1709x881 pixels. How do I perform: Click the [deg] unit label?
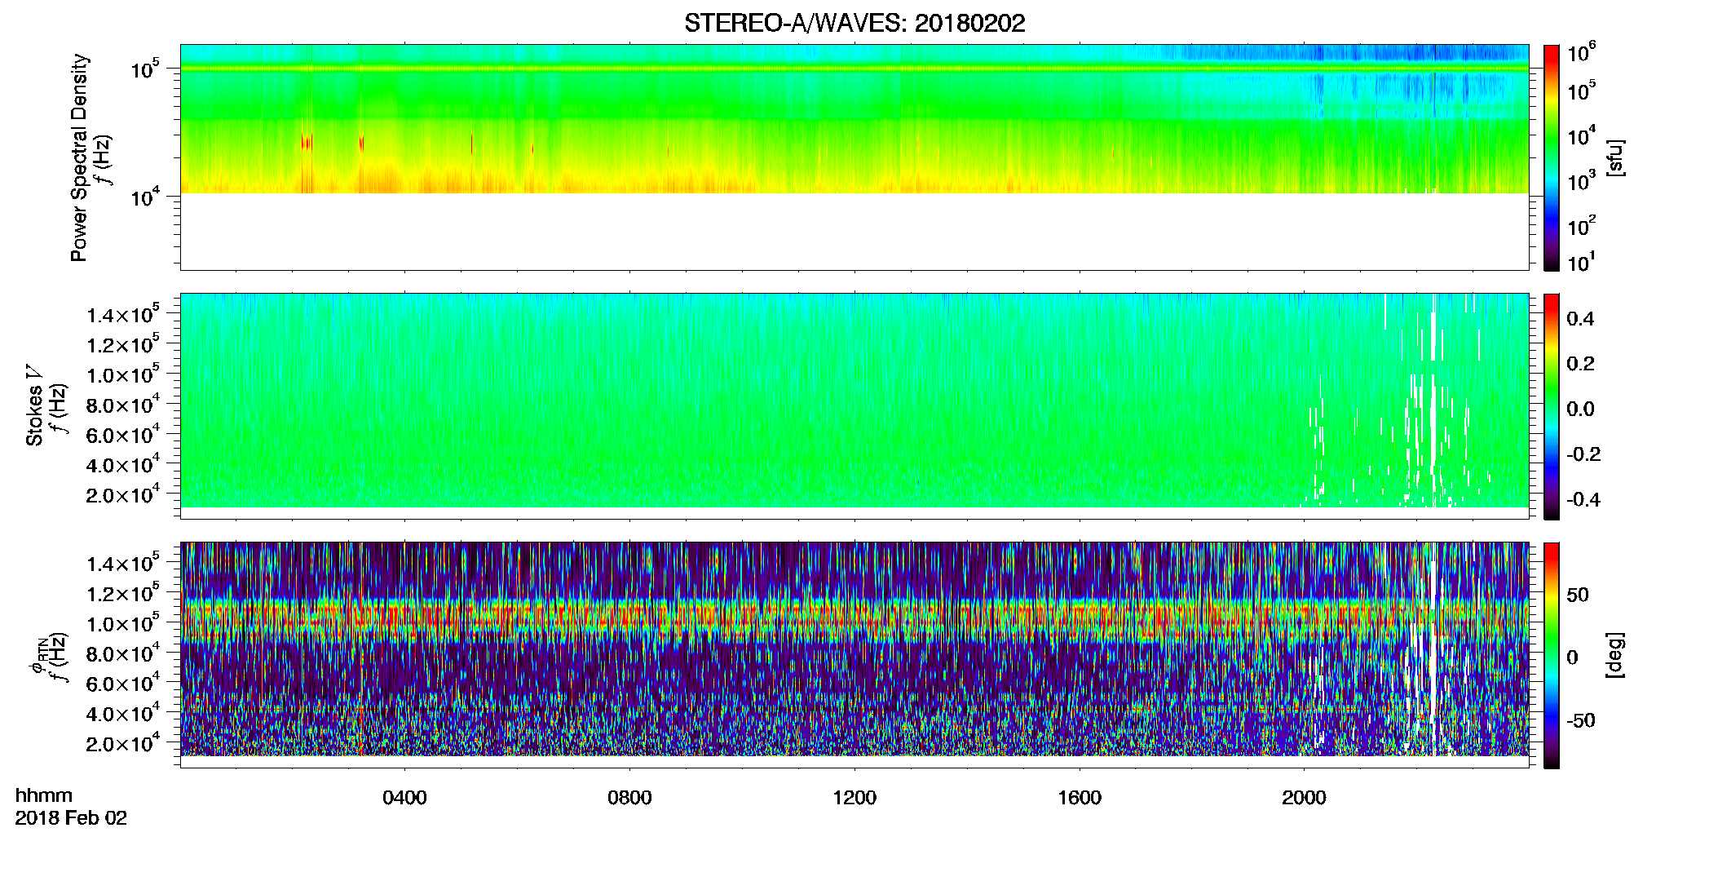pyautogui.click(x=1615, y=655)
